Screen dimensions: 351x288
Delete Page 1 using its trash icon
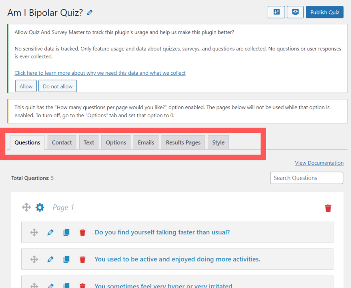pos(328,208)
